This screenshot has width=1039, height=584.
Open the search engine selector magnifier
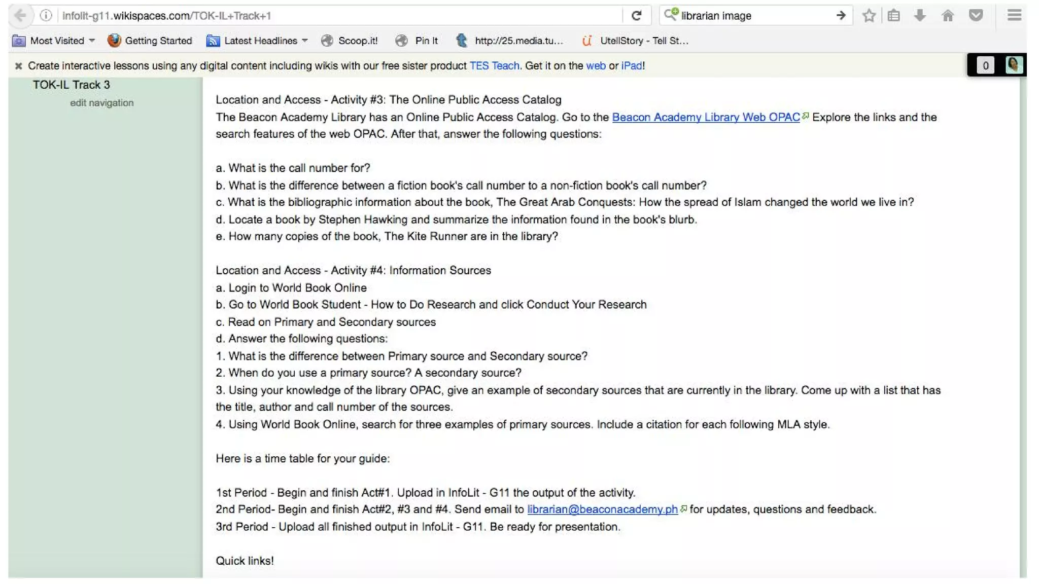tap(671, 15)
